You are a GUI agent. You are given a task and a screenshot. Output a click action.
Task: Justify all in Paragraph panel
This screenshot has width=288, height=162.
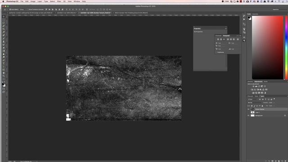tap(238, 39)
